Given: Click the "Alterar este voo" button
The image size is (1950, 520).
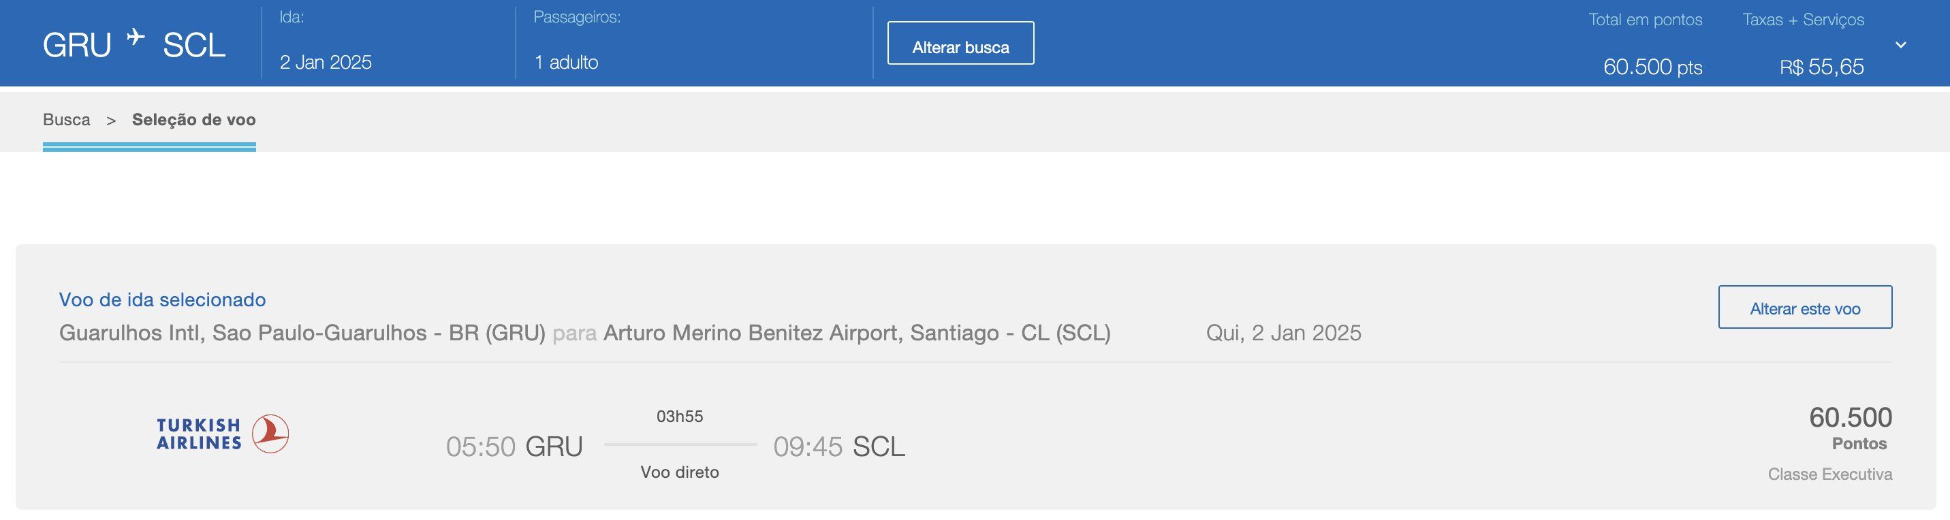Looking at the screenshot, I should (x=1805, y=308).
